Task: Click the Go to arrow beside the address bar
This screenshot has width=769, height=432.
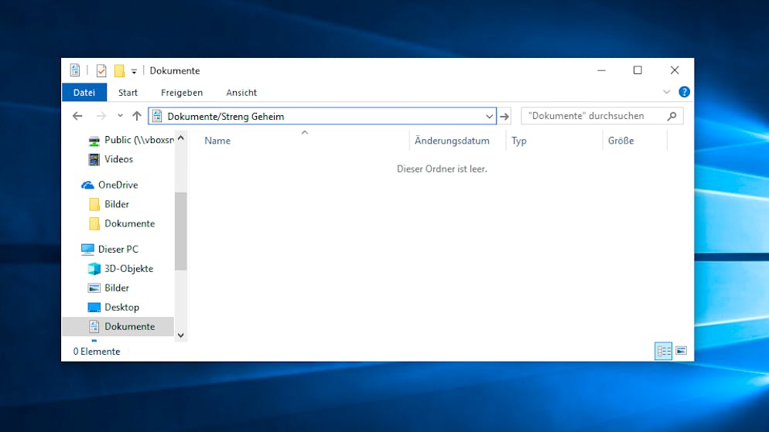Action: (x=504, y=117)
